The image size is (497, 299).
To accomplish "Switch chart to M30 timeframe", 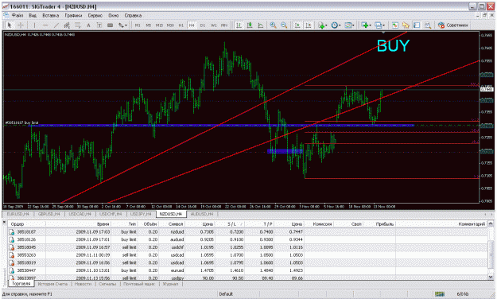I will 170,25.
